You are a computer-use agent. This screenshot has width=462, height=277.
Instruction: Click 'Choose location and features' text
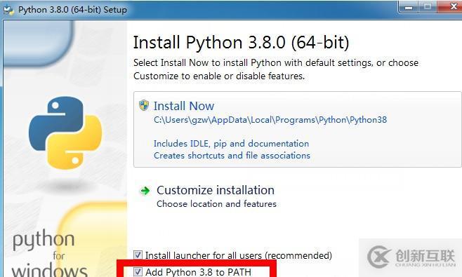(216, 203)
